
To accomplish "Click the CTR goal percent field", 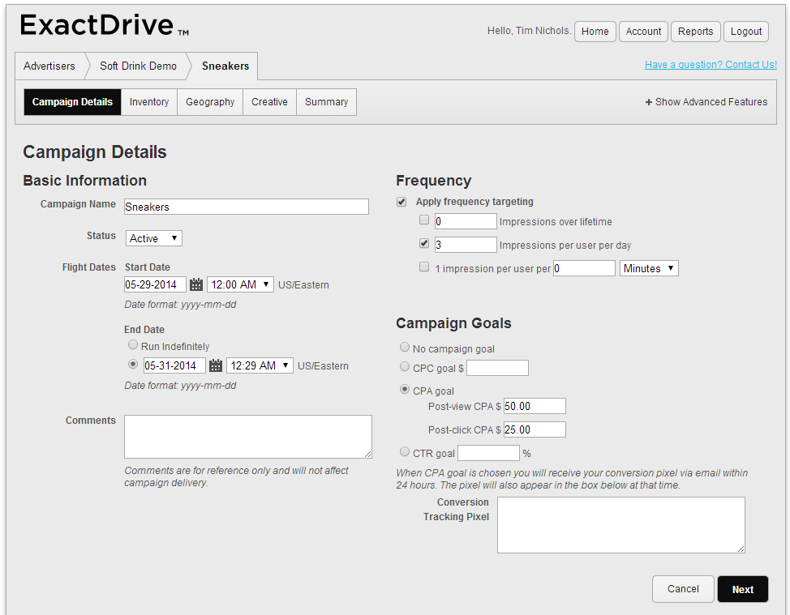I will tap(489, 453).
